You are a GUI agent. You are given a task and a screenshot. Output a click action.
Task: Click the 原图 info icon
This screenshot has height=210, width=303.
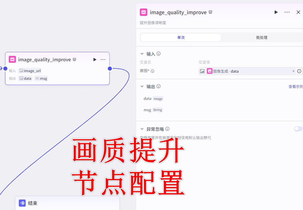(x=153, y=71)
